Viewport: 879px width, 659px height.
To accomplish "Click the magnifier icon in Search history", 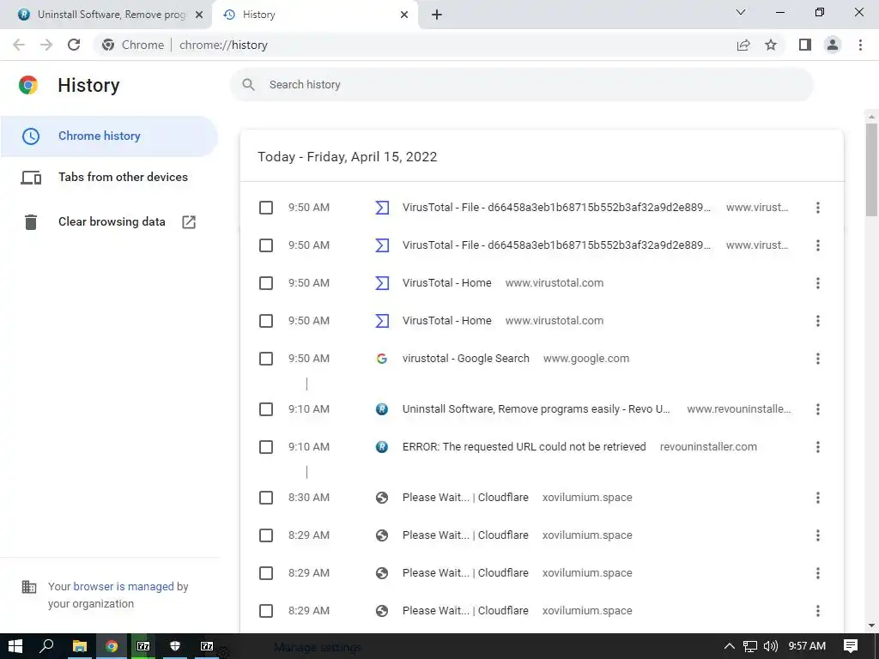I will tap(248, 85).
